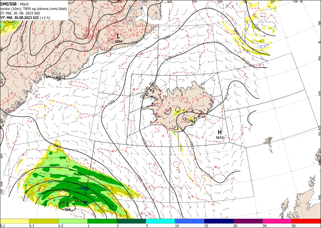Click the 15W longitude label

[x=194, y=2]
